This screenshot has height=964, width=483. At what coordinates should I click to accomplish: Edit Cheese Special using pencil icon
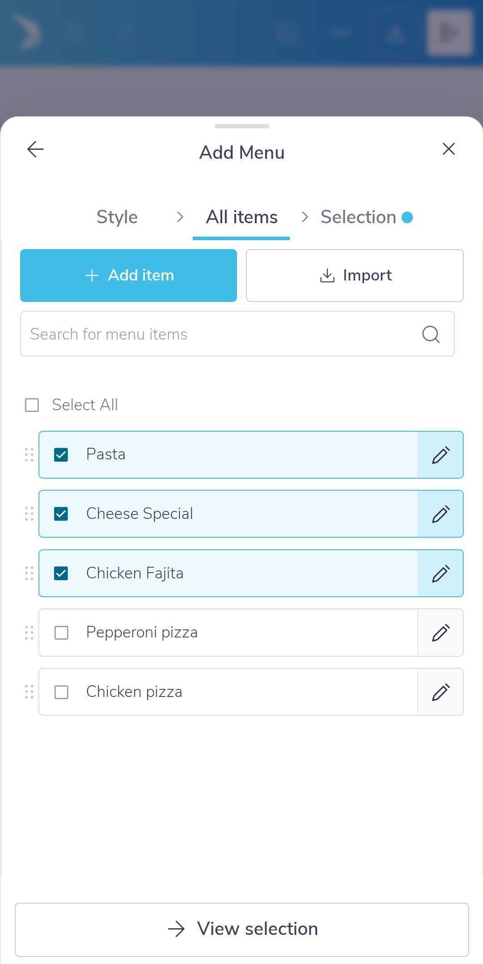441,514
